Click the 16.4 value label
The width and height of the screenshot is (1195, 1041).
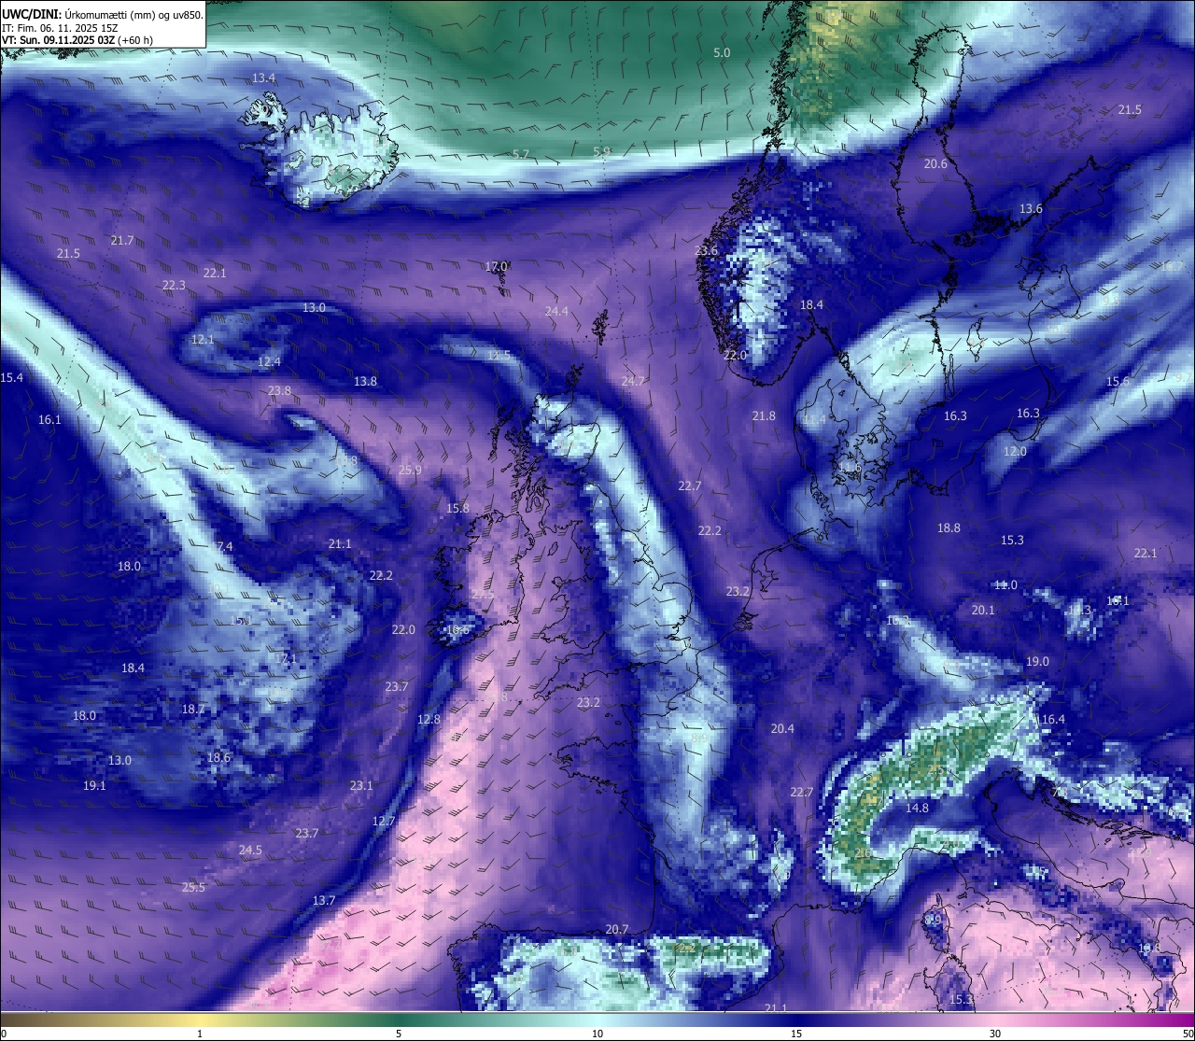[x=1053, y=719]
